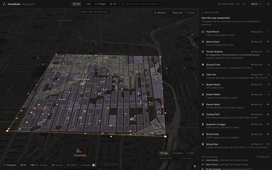Click the Claude online status indicator

pyautogui.click(x=226, y=4)
